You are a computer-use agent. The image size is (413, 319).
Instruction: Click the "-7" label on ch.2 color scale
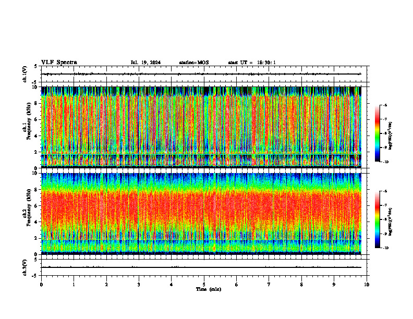[x=385, y=205]
